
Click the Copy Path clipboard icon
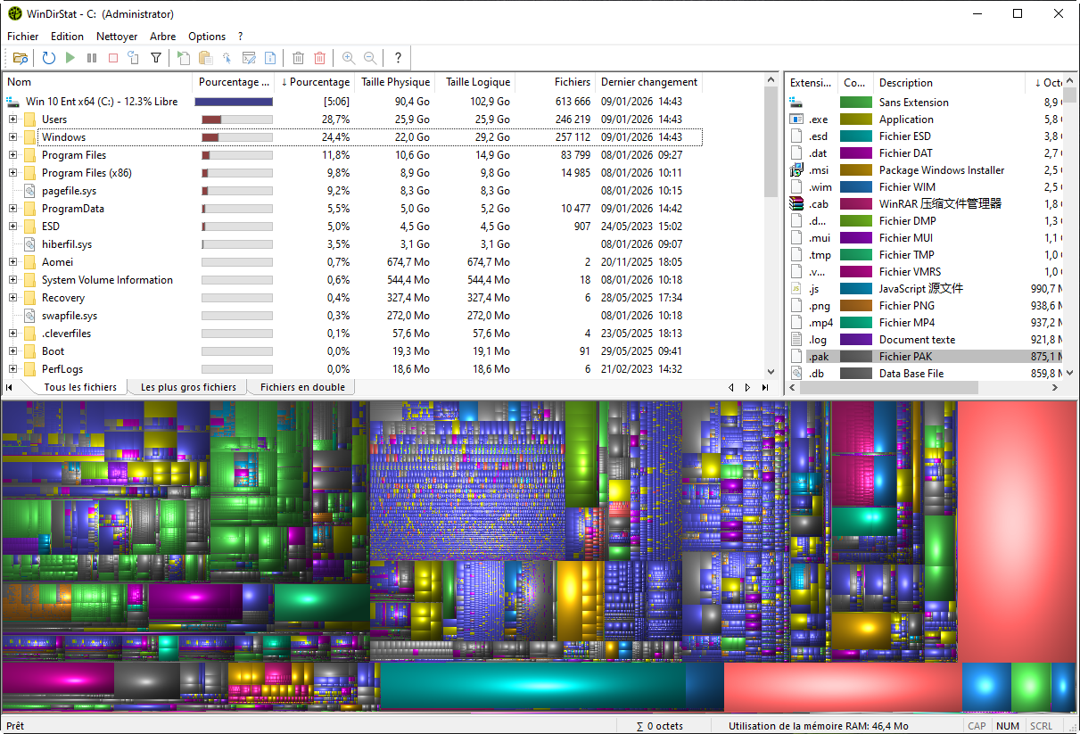pyautogui.click(x=205, y=58)
